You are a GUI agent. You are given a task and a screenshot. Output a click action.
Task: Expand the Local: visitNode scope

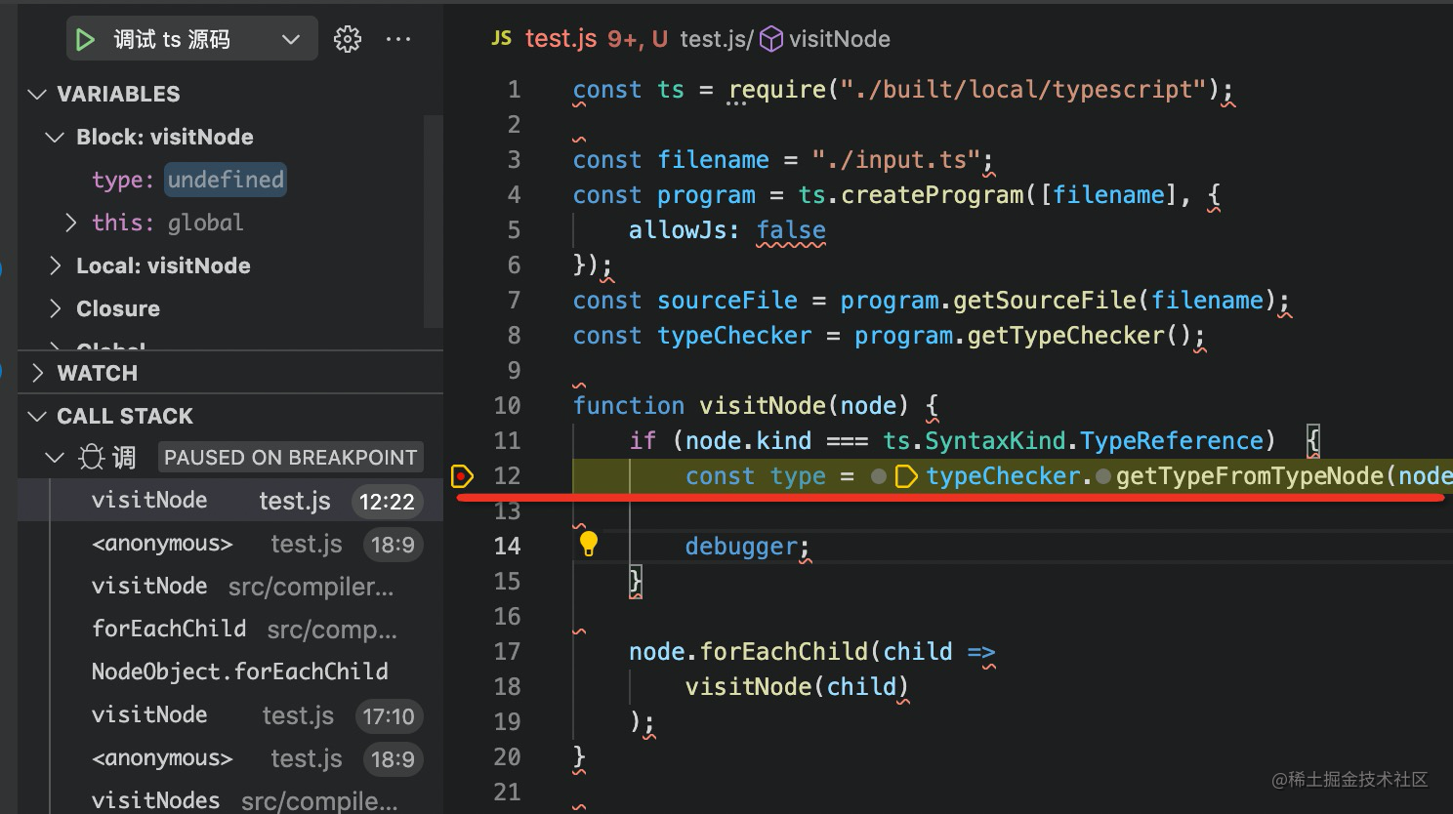tap(56, 265)
